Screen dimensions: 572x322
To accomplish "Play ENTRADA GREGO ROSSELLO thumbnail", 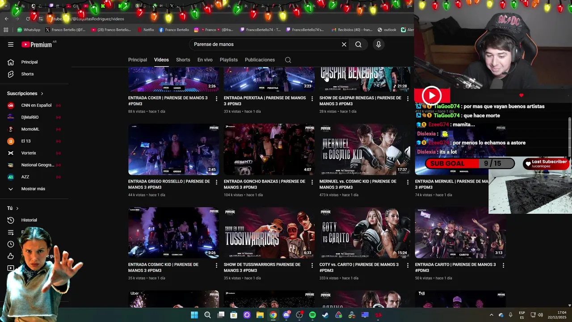I will point(173,149).
